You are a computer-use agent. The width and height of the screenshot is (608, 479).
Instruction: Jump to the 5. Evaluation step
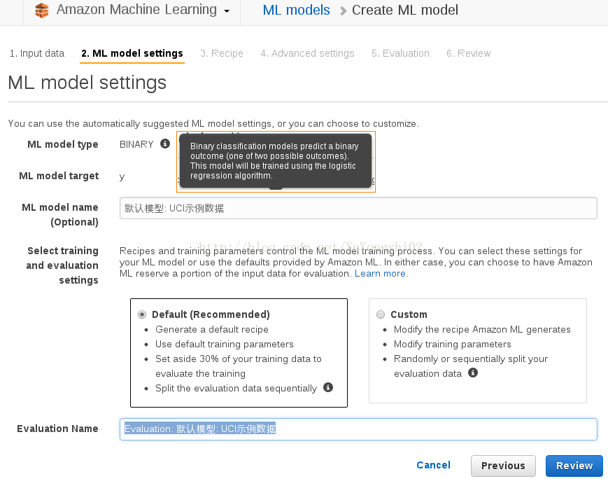pos(400,53)
